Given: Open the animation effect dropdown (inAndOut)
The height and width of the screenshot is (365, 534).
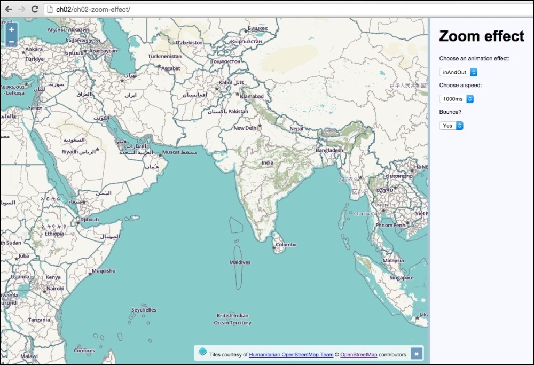Looking at the screenshot, I should click(458, 72).
